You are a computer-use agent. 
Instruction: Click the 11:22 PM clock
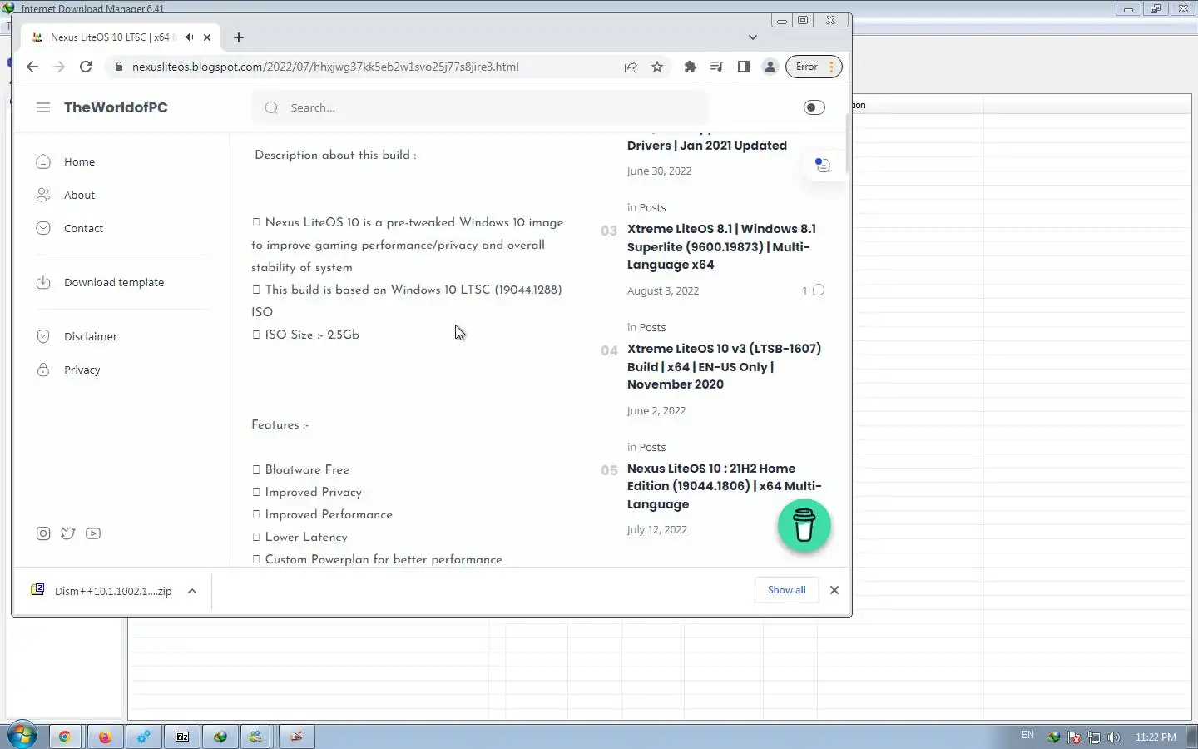[1156, 737]
